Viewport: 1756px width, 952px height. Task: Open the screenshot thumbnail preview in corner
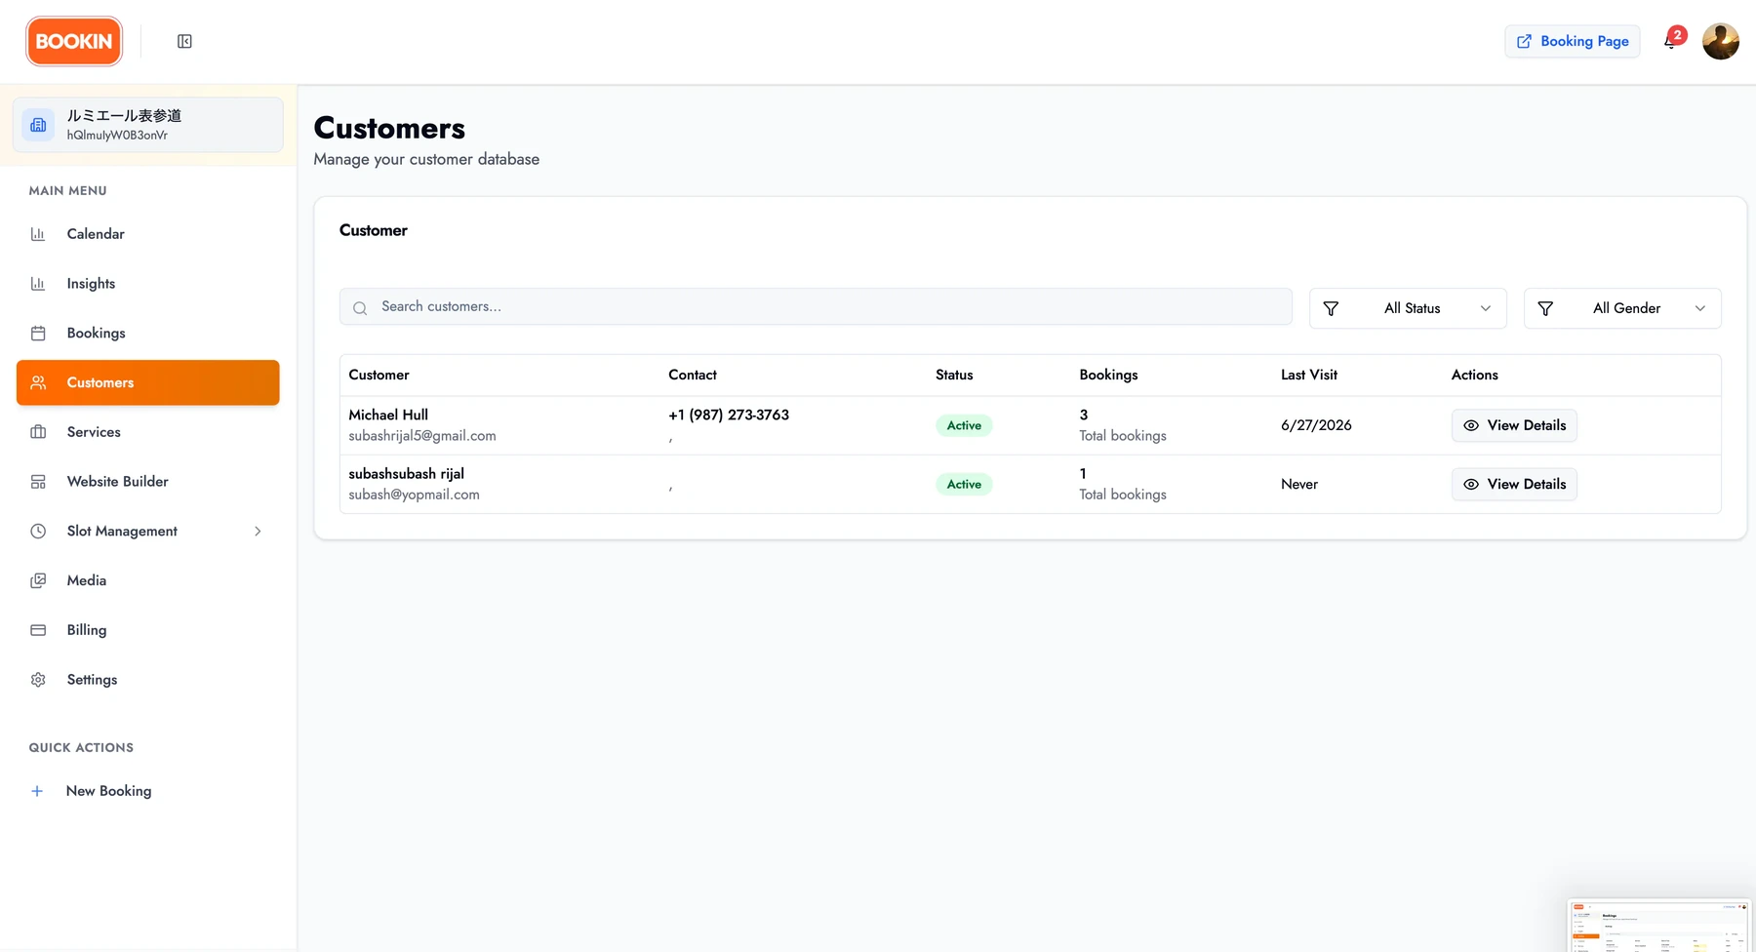coord(1659,926)
